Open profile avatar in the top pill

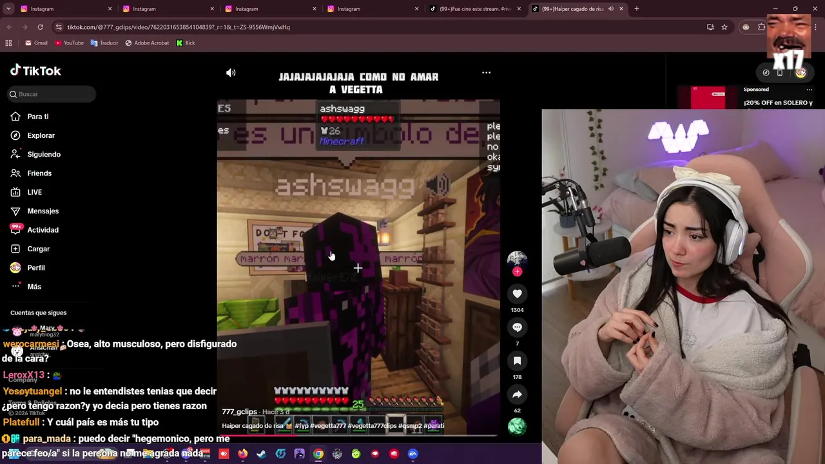point(801,73)
